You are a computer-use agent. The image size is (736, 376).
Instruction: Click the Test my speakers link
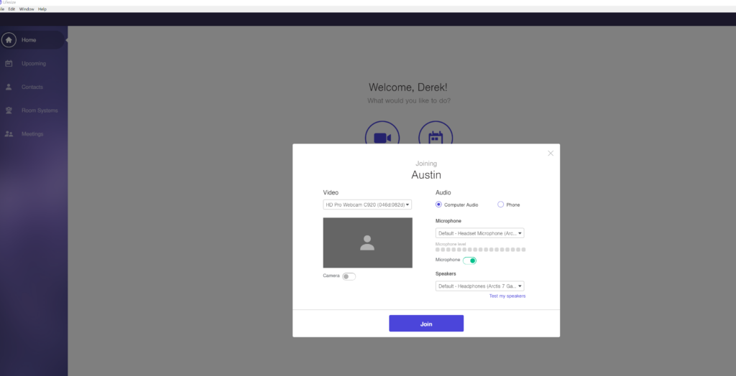pos(507,296)
